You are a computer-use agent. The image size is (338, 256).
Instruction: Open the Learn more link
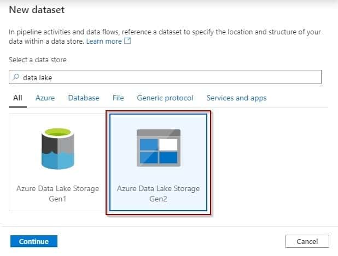pyautogui.click(x=104, y=41)
